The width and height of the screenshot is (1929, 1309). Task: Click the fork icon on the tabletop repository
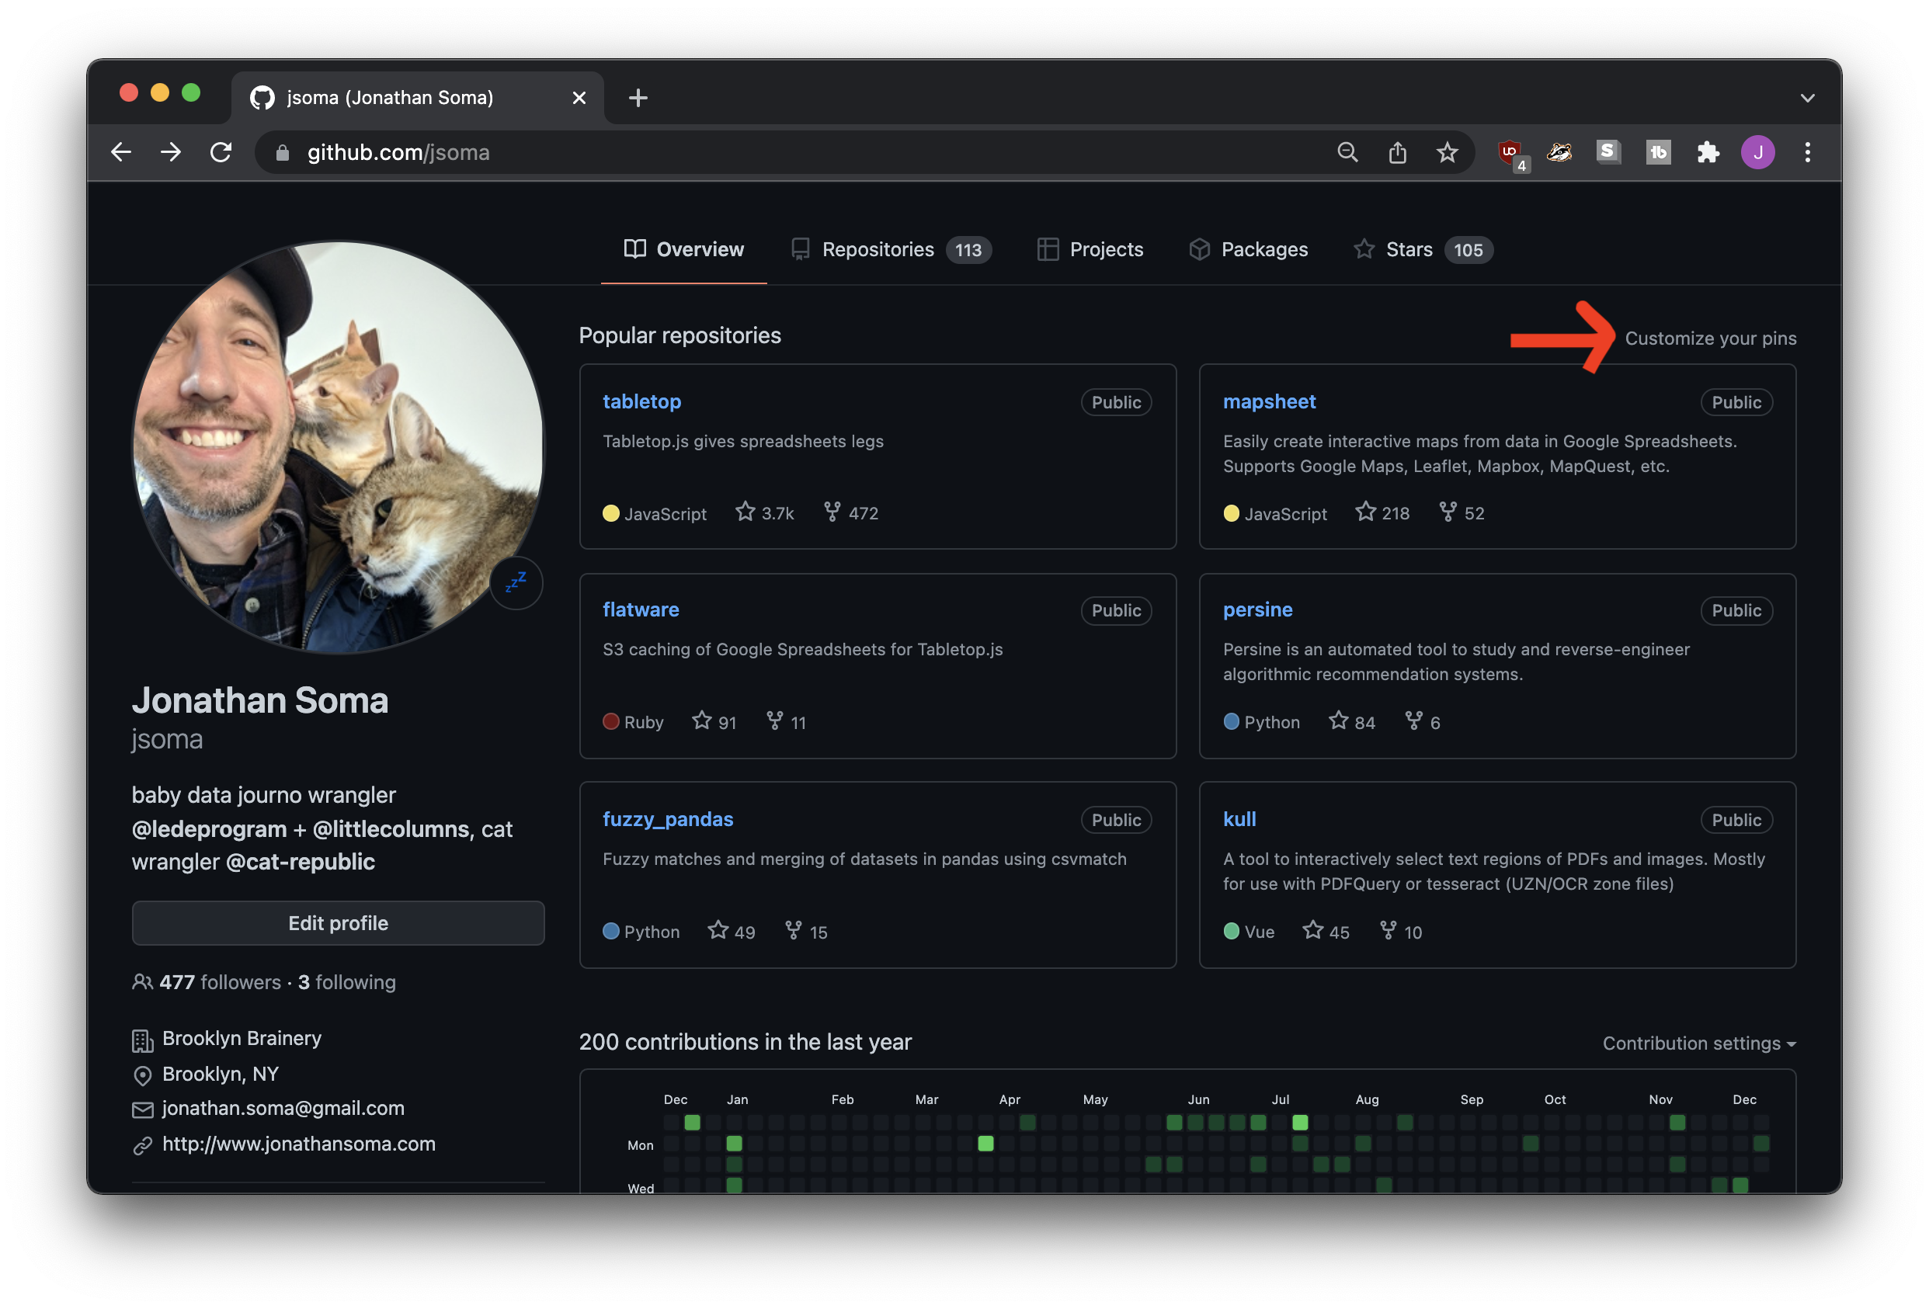832,513
